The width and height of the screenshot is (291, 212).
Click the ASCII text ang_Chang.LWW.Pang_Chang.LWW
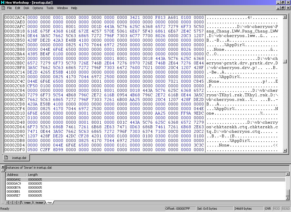(x=242, y=31)
